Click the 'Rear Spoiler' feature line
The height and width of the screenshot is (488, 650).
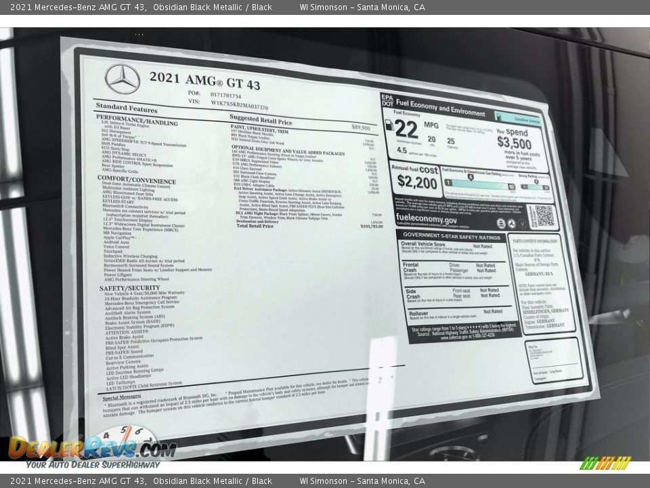(x=113, y=165)
